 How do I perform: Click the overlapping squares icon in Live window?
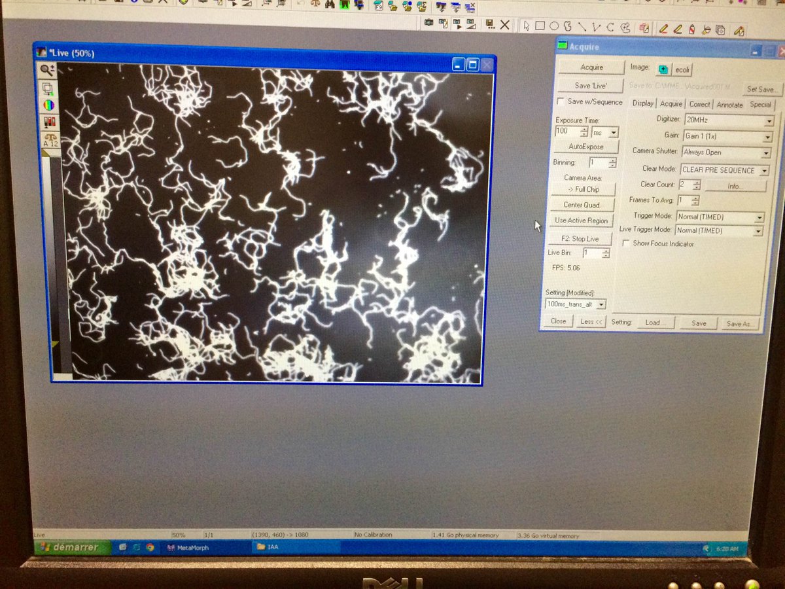(48, 88)
